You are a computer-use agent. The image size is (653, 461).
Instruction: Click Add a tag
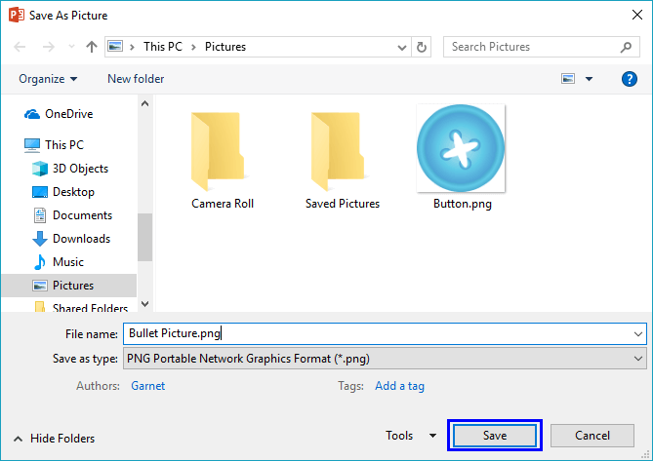[399, 386]
